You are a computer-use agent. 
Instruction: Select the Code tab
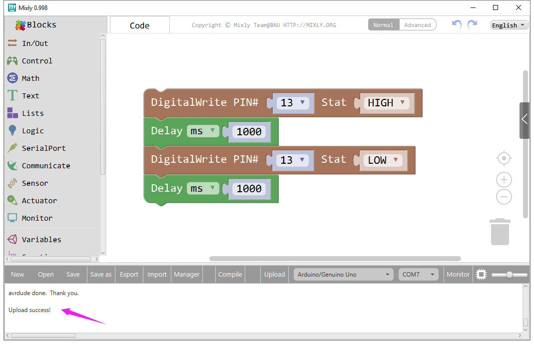coord(139,25)
